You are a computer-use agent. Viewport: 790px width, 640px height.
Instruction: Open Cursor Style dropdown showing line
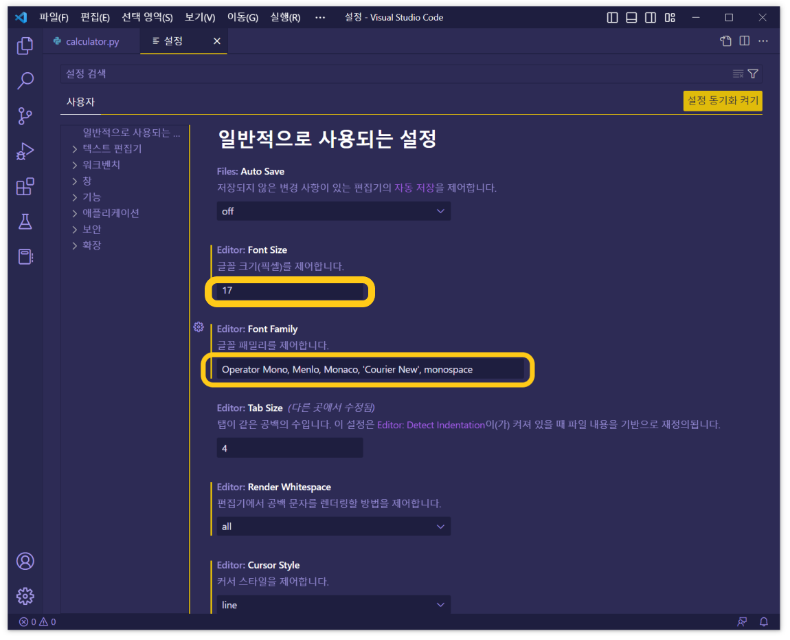334,605
